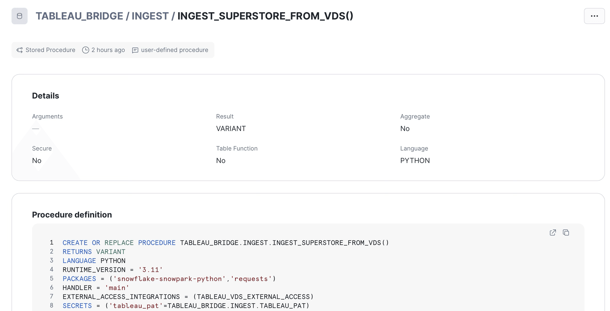
Task: Click the Procedure definition heading
Action: [72, 214]
